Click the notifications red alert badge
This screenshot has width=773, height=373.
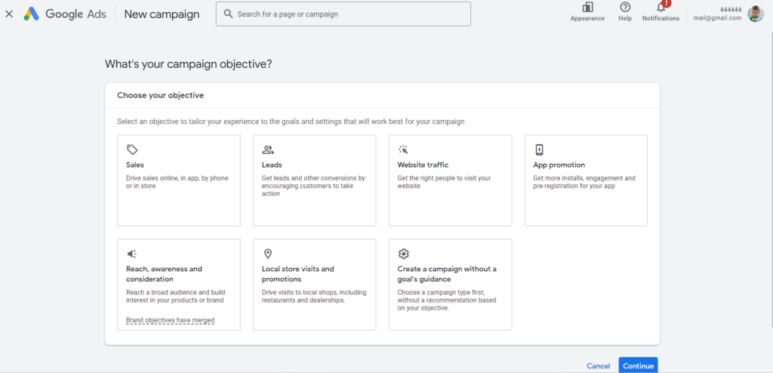[x=667, y=3]
